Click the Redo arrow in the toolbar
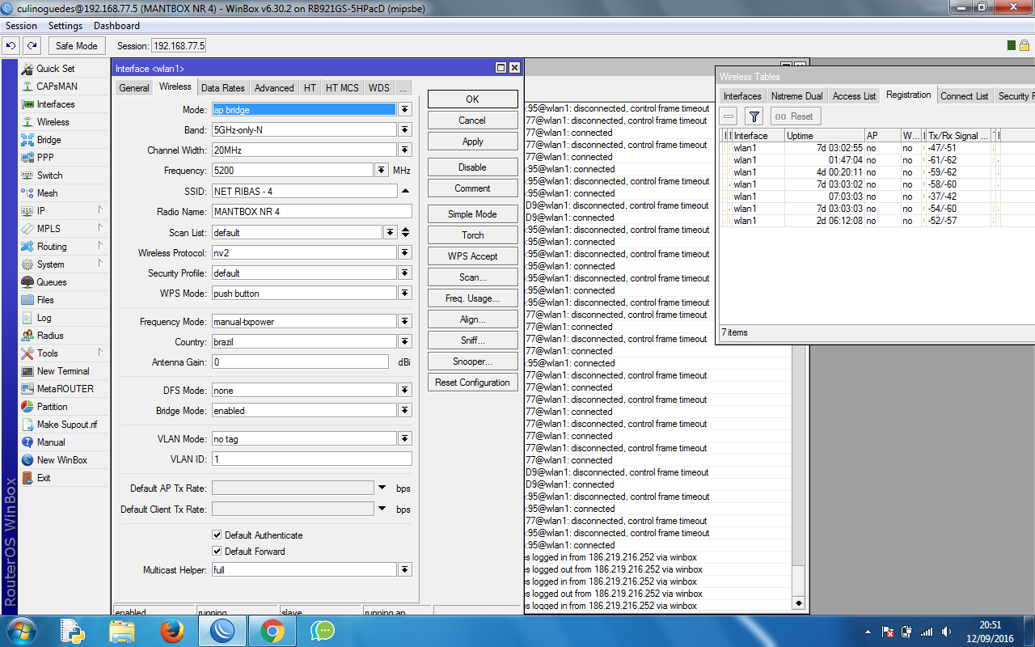The width and height of the screenshot is (1035, 647). [32, 46]
